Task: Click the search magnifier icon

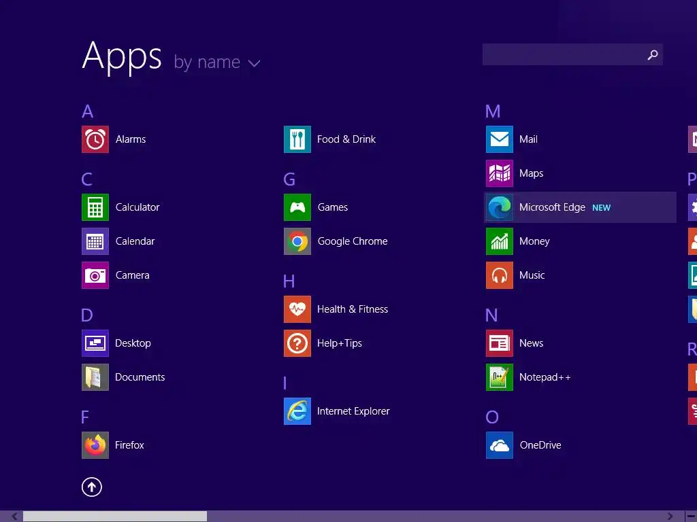Action: 653,54
